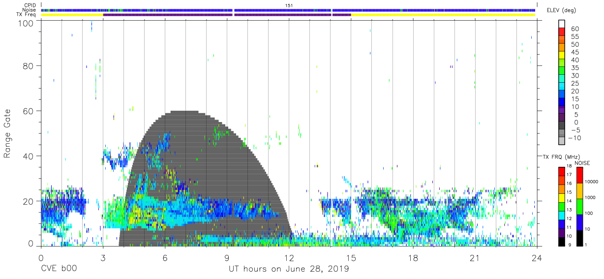Screen dimensions: 604x279
Task: Pick the yellow 40–45 degree elevation swatch
Action: click(562, 55)
